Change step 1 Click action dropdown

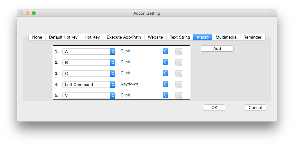(x=143, y=51)
